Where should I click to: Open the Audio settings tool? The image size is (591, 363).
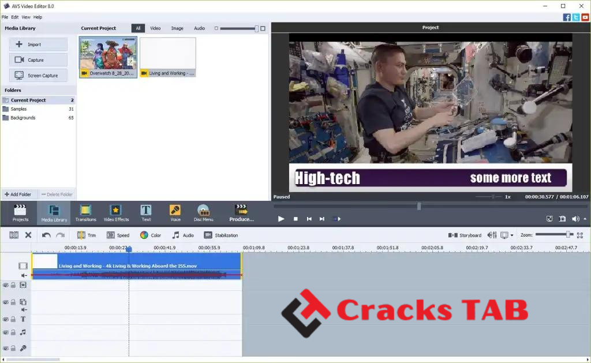click(x=183, y=235)
